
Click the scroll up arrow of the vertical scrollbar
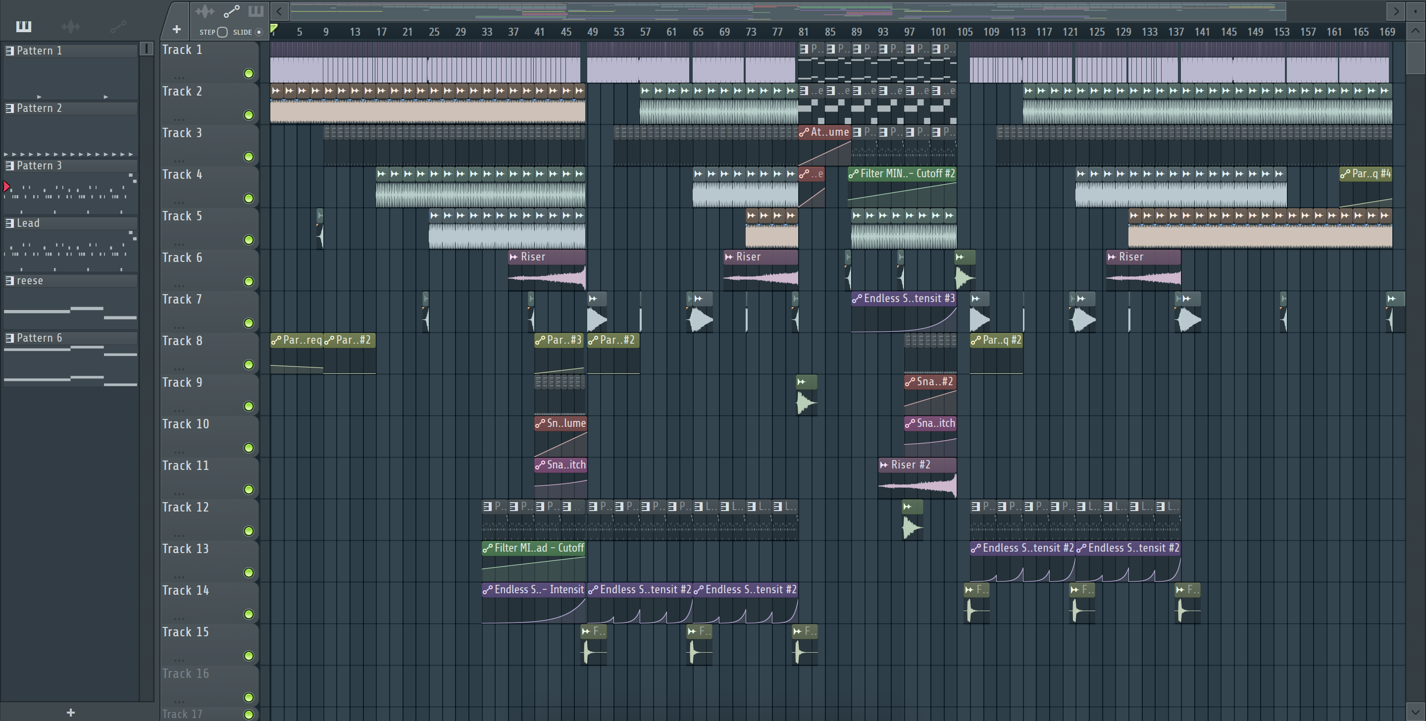tap(1415, 31)
